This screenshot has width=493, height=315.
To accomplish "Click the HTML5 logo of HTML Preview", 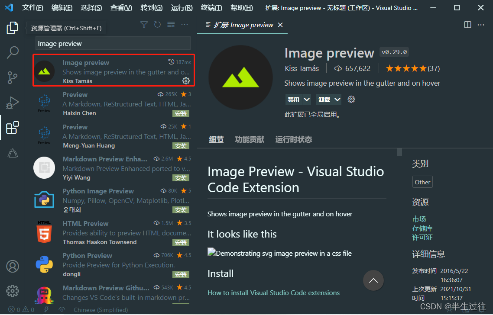I will click(x=44, y=232).
